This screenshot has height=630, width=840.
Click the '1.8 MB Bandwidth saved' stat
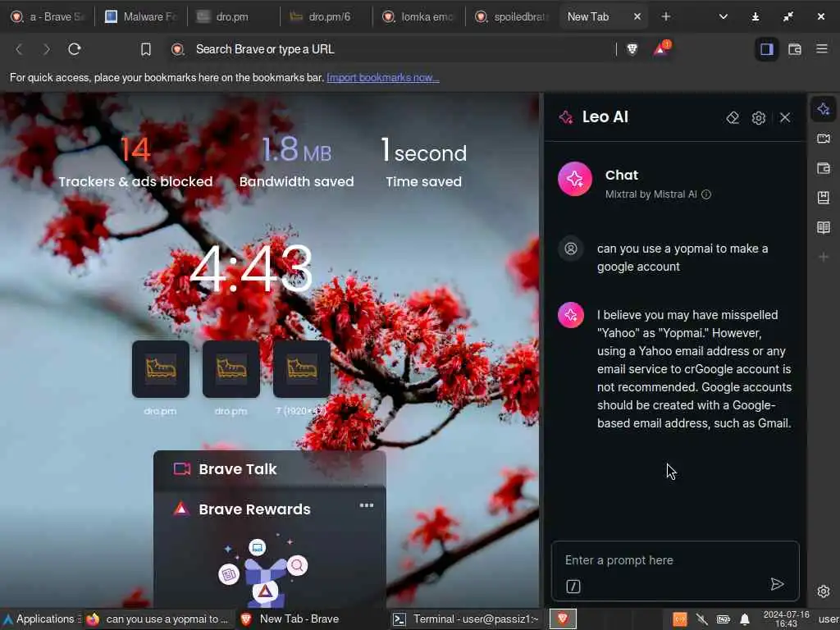pos(296,162)
